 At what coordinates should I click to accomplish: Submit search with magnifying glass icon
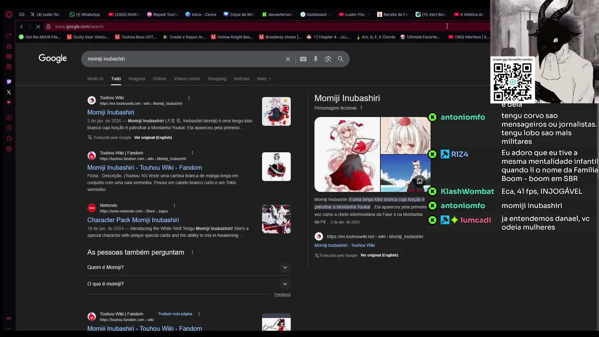[x=340, y=59]
